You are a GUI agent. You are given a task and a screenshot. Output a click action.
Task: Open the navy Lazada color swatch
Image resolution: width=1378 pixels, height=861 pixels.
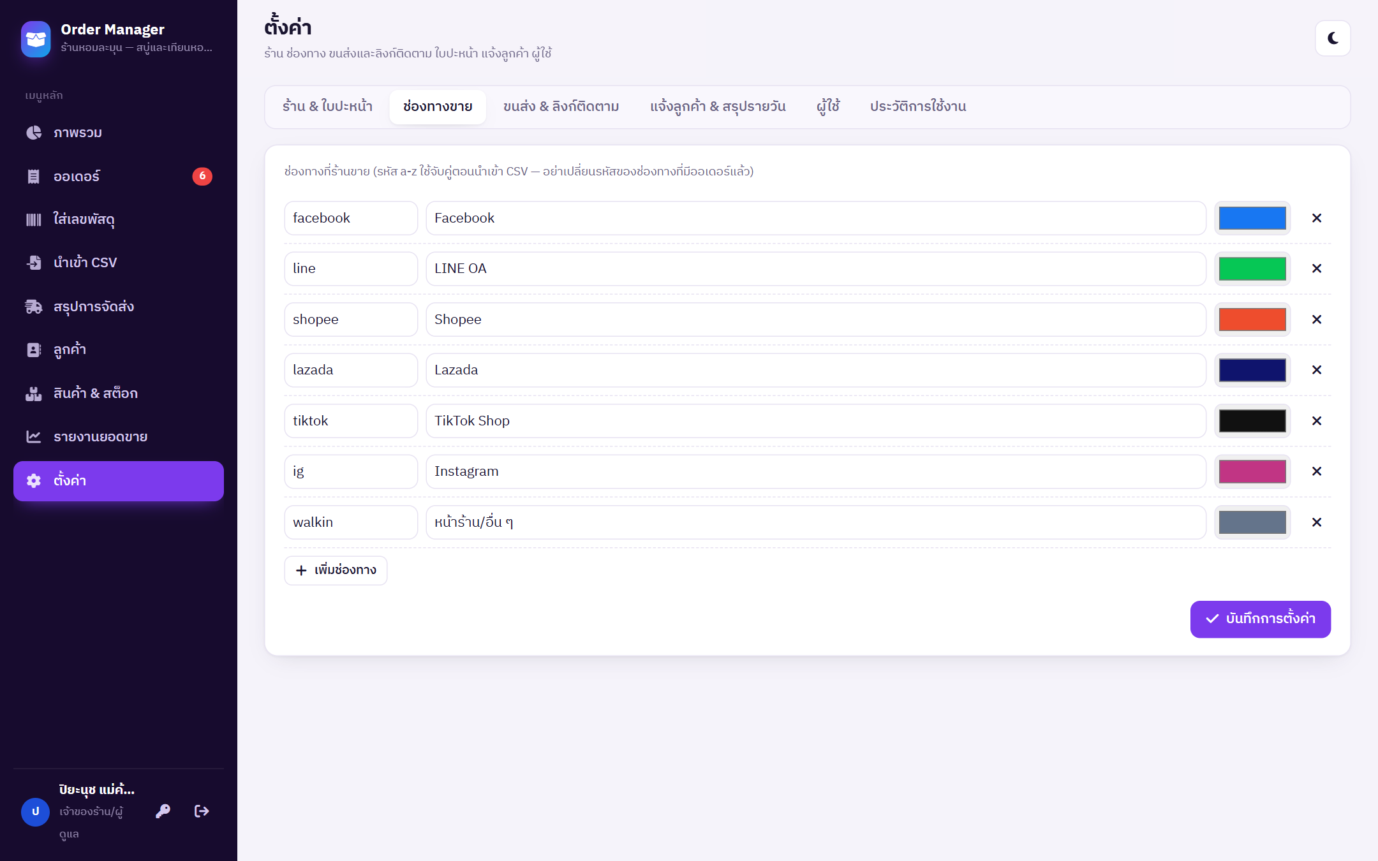tap(1252, 370)
